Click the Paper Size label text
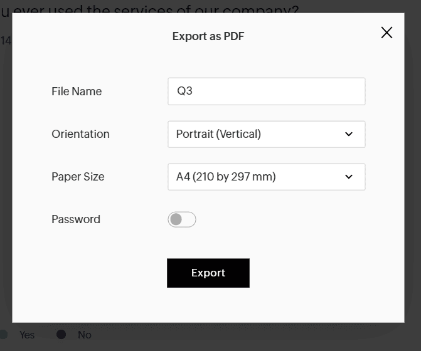Image resolution: width=421 pixels, height=351 pixels. [78, 177]
